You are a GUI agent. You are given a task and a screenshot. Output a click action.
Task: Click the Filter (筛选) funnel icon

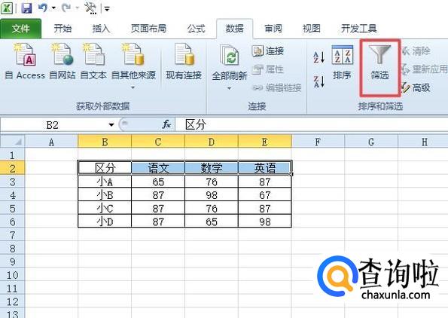[379, 54]
